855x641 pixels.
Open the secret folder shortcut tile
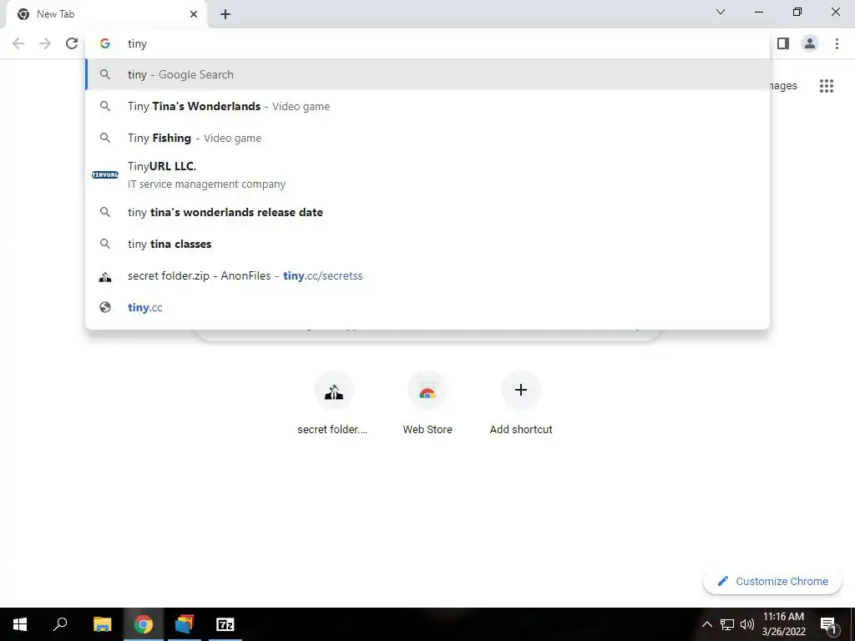pos(333,403)
